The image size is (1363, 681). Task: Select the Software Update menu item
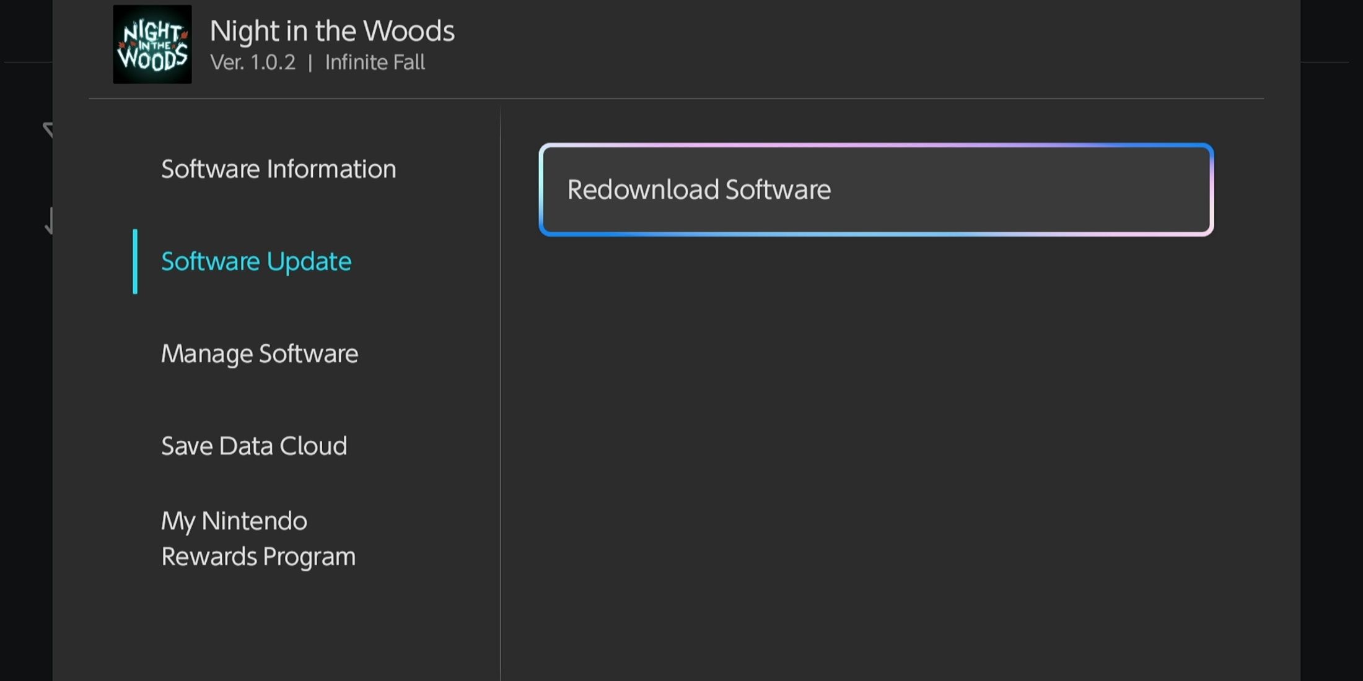coord(256,261)
